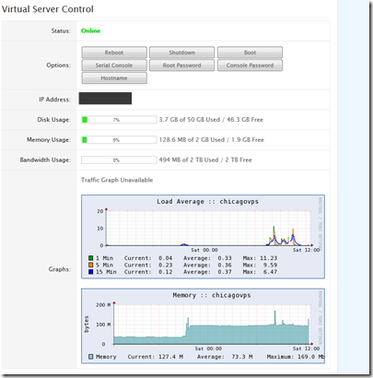Click the Boot button

click(x=250, y=53)
